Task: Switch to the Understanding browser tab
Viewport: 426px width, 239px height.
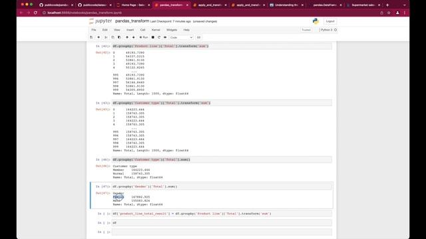Action: 287,5
